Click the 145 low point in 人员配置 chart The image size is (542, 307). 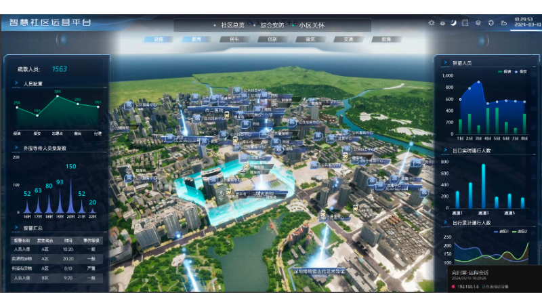[x=37, y=115]
